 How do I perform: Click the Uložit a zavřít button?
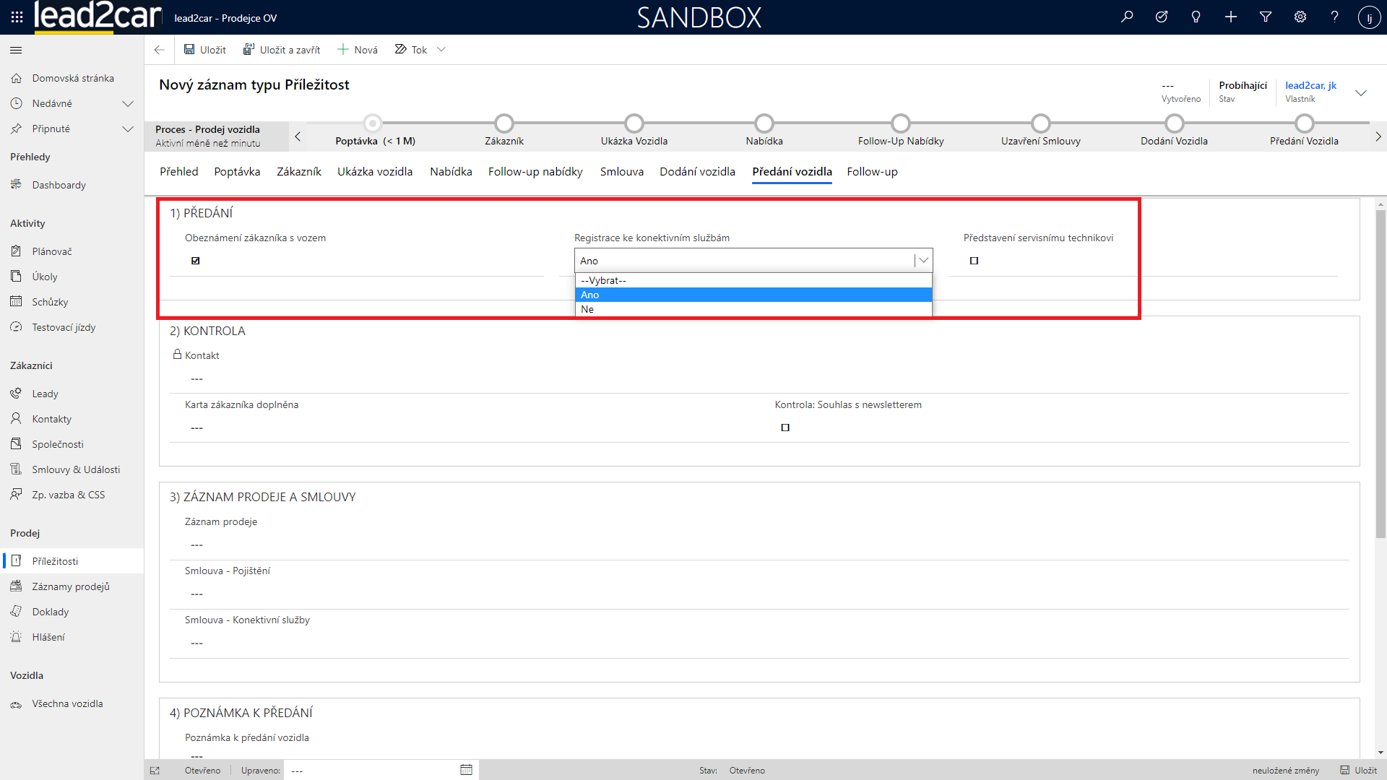click(x=282, y=50)
